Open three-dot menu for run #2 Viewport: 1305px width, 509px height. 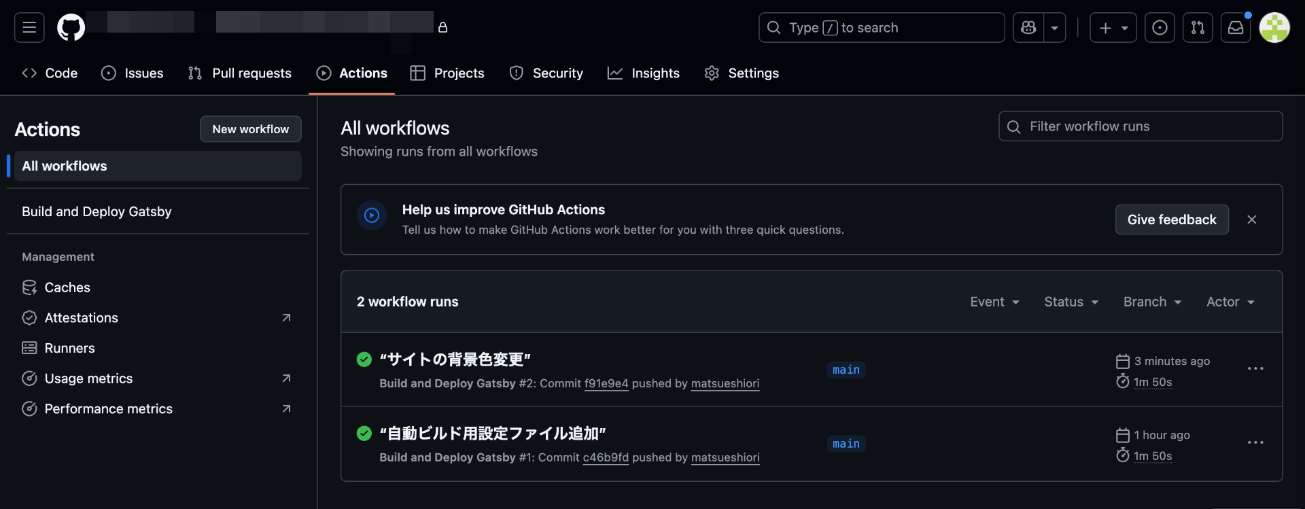point(1255,368)
